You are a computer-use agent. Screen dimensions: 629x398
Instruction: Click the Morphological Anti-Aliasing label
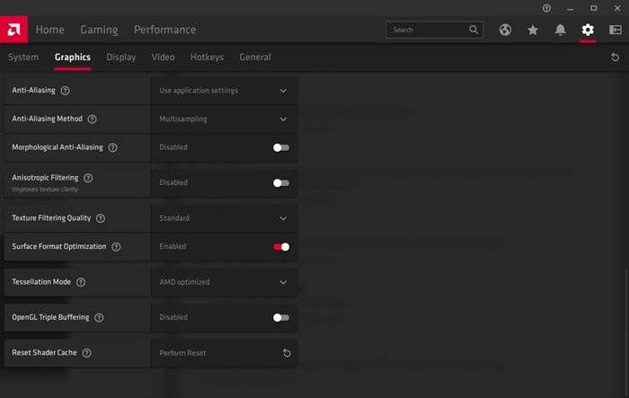(58, 147)
